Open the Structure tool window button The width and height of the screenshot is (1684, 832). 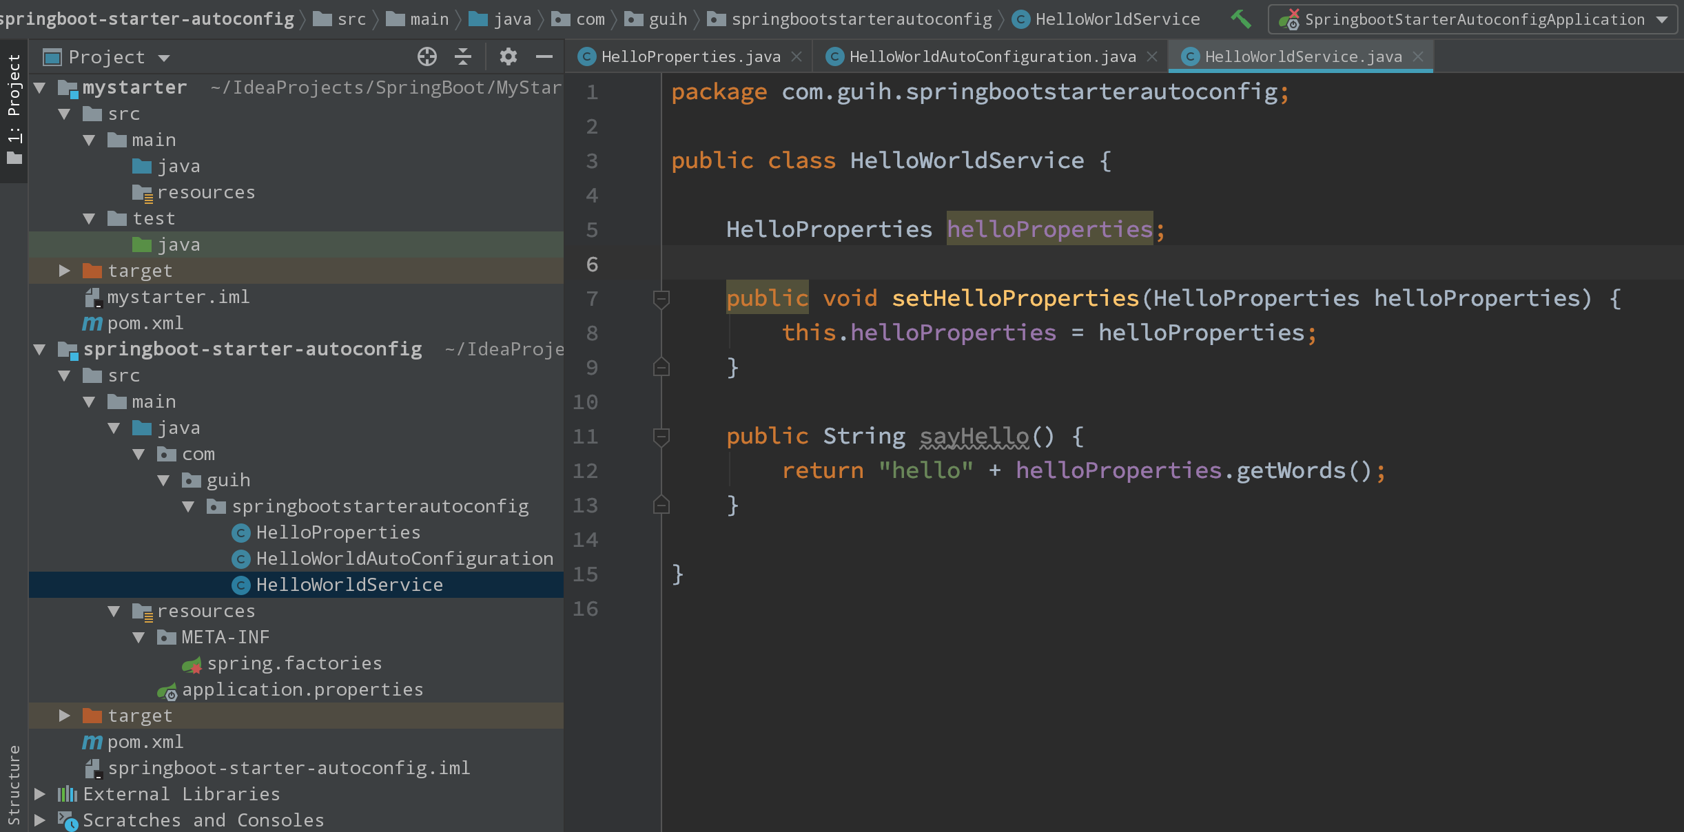point(14,782)
